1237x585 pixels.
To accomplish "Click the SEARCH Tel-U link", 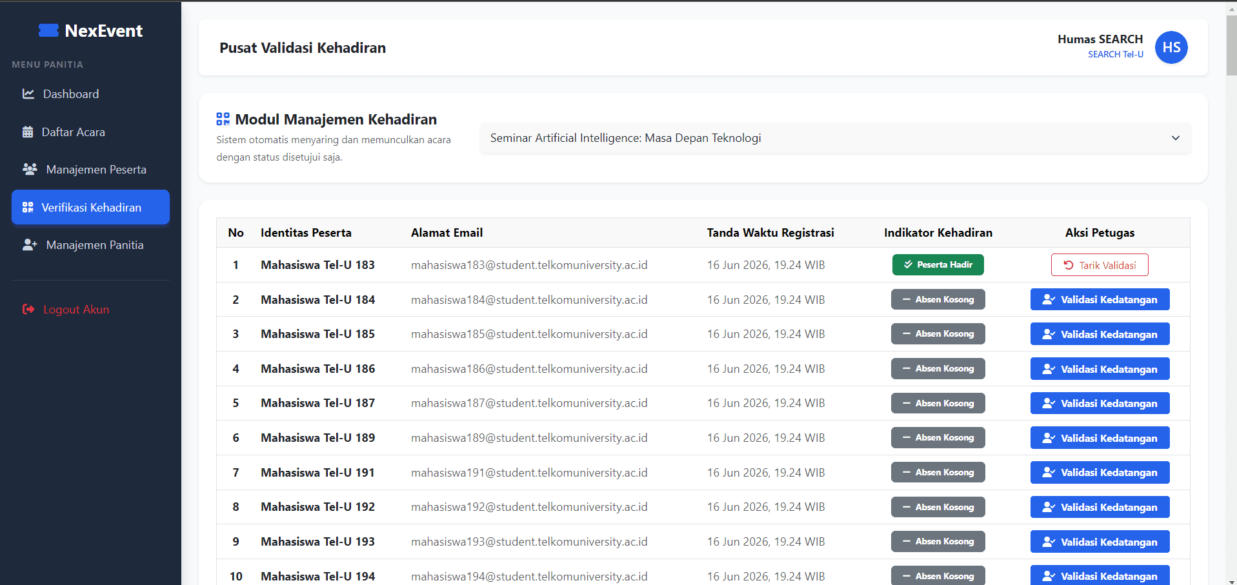I will 1116,54.
